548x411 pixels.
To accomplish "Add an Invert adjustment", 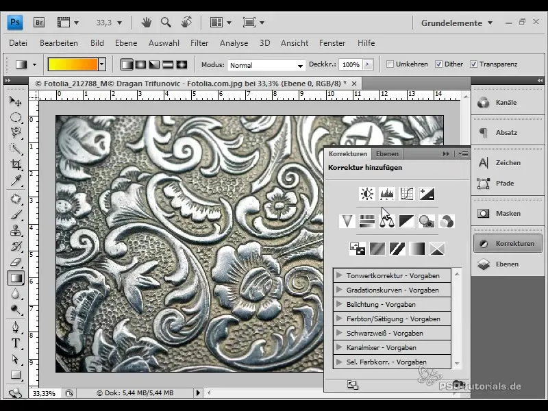I will [357, 249].
